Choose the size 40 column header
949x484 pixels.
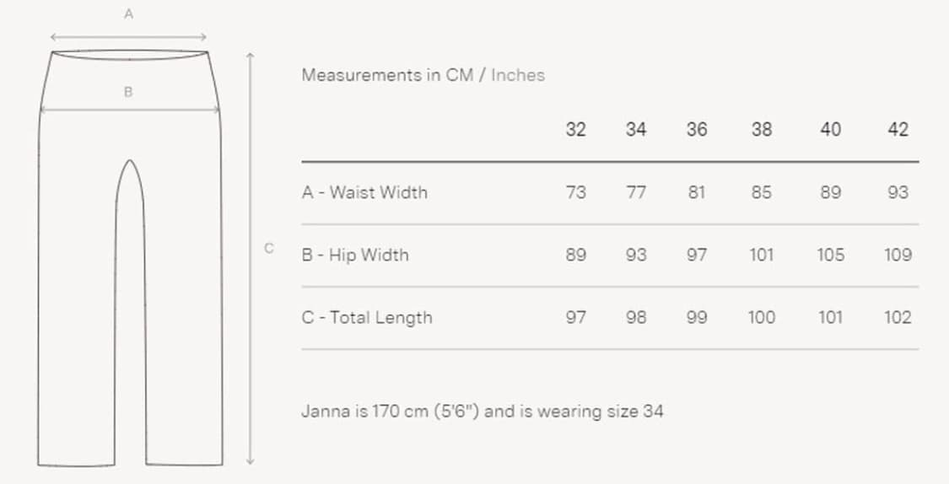click(830, 130)
